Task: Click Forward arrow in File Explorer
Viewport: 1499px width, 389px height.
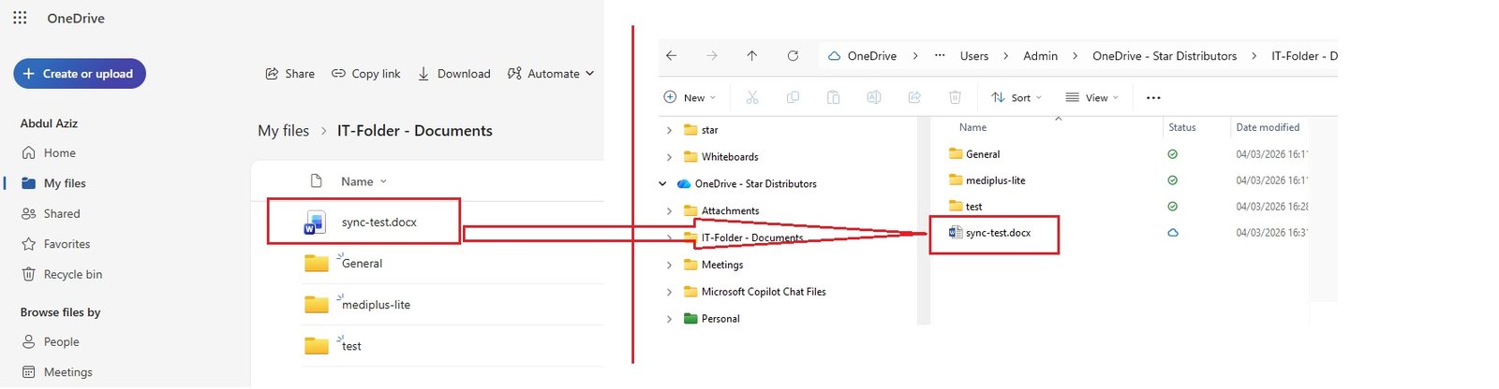Action: coord(712,56)
